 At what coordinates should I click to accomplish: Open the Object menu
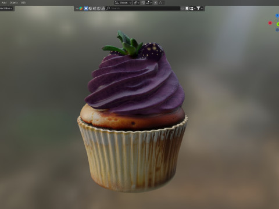[x=13, y=3]
